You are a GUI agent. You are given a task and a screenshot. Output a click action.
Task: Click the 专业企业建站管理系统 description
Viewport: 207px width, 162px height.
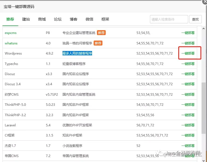point(79,33)
